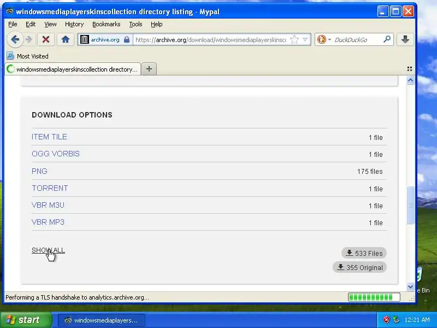Open the Downloads arrow button
This screenshot has height=328, width=437.
coord(405,39)
